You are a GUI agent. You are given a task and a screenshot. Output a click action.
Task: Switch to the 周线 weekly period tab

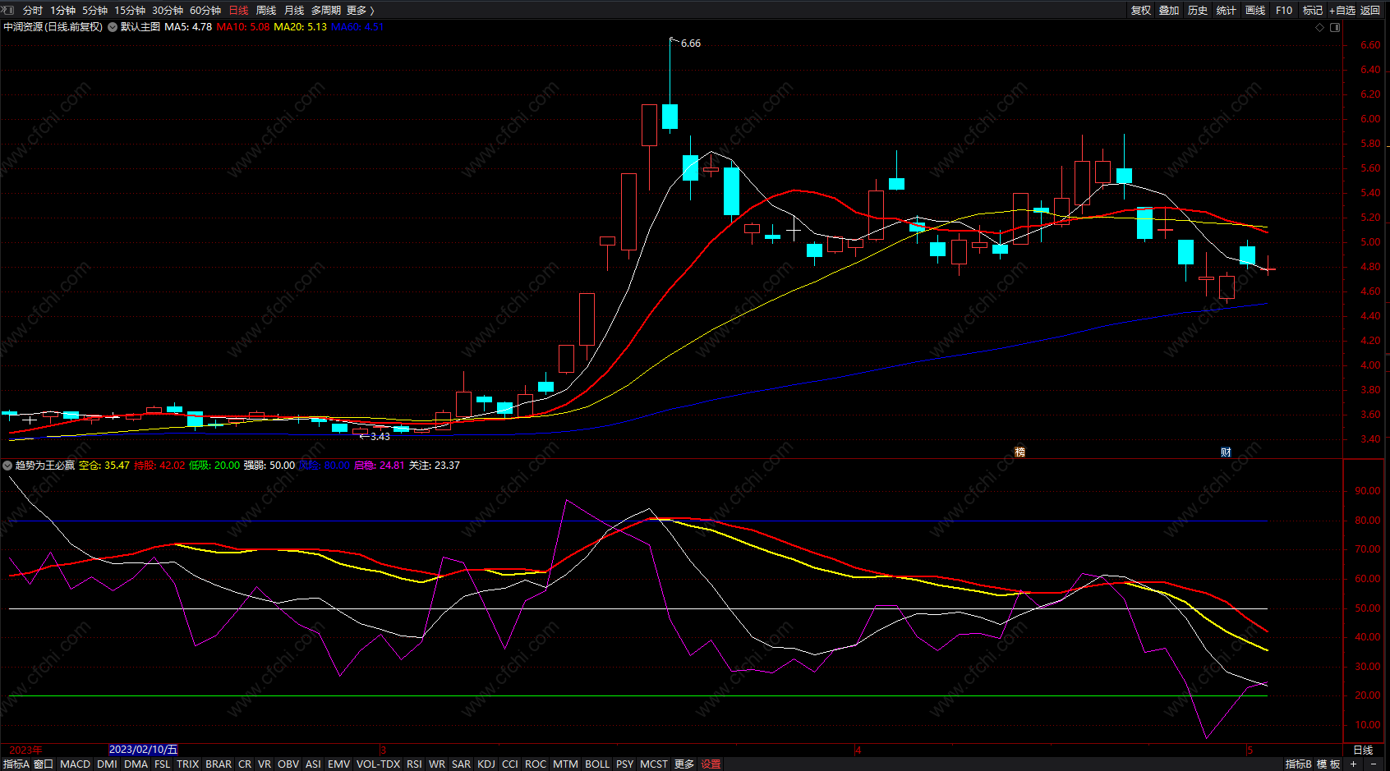(x=266, y=10)
